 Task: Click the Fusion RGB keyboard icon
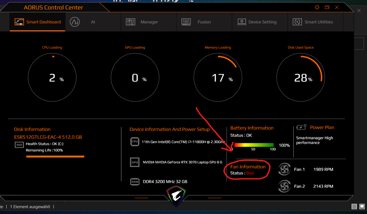point(186,22)
